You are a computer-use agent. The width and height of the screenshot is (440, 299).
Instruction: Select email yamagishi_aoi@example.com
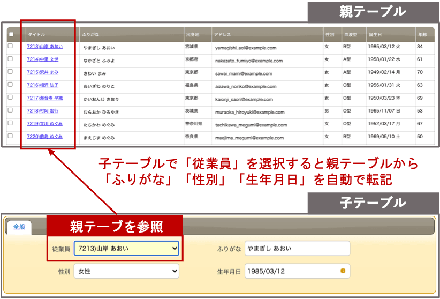point(246,48)
